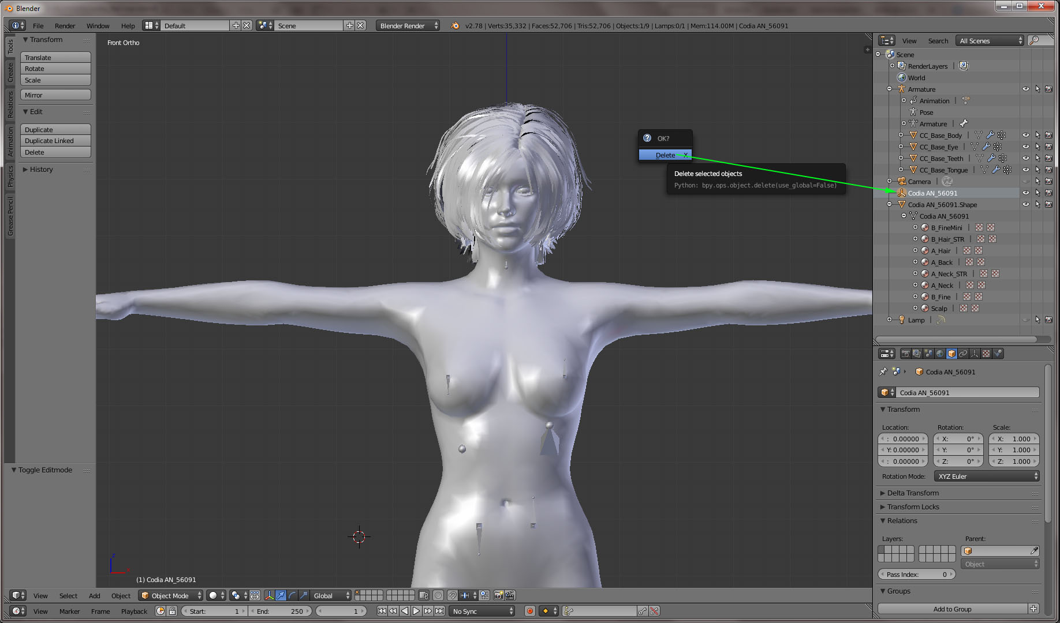
Task: Switch to the Grease Pencil shelf tab
Action: tap(10, 216)
